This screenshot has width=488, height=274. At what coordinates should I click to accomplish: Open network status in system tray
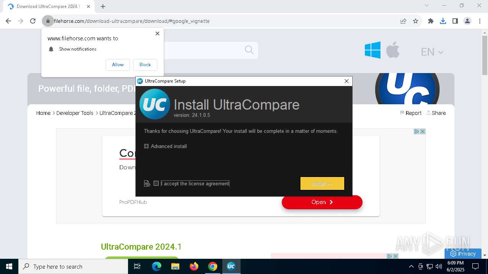(x=430, y=266)
